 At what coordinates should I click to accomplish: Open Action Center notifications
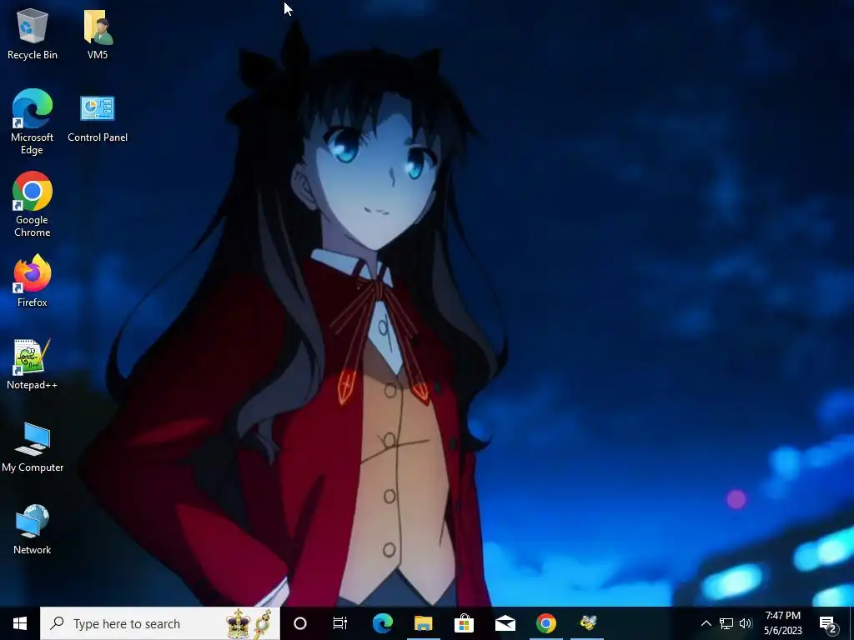(828, 623)
